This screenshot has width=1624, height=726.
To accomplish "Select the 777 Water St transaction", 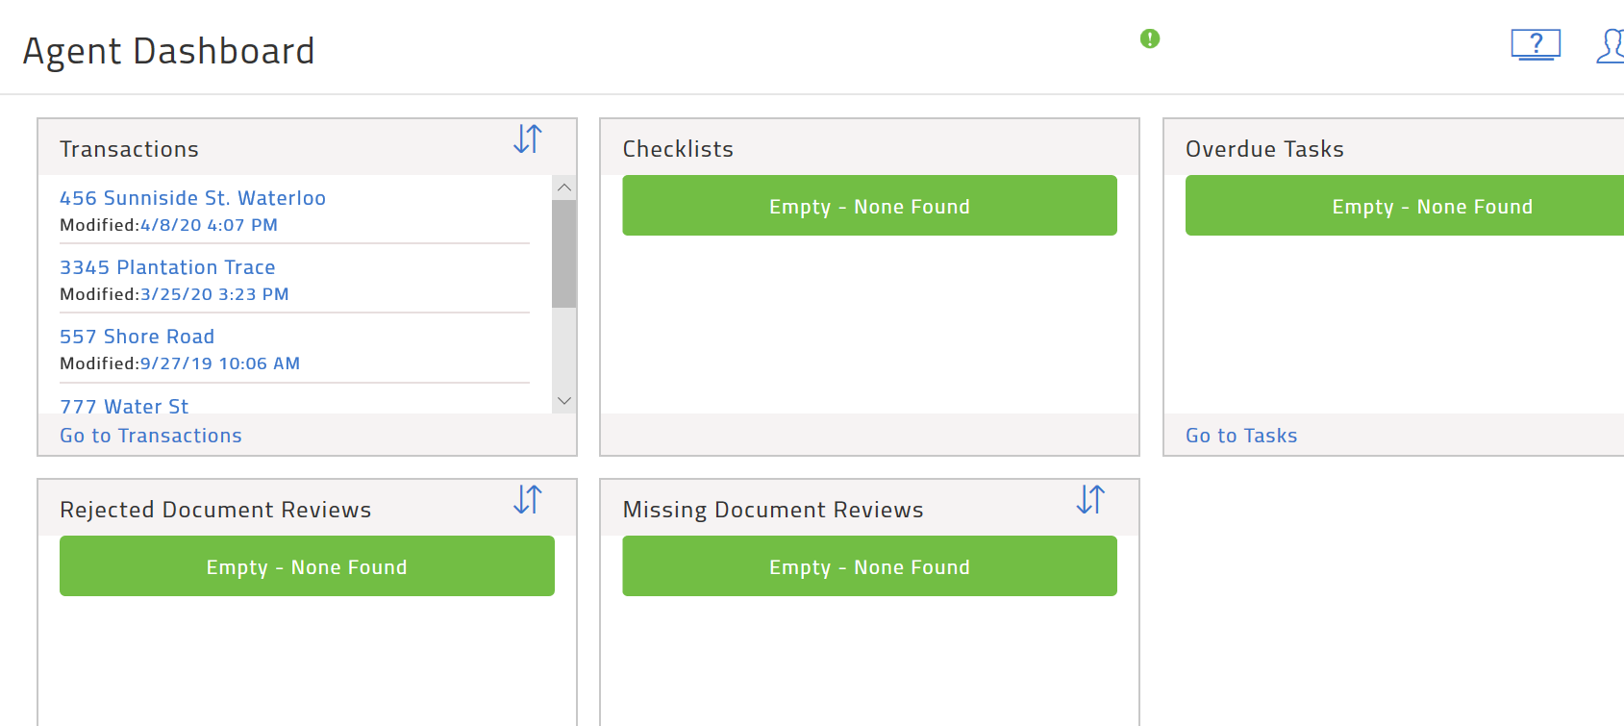I will point(124,406).
